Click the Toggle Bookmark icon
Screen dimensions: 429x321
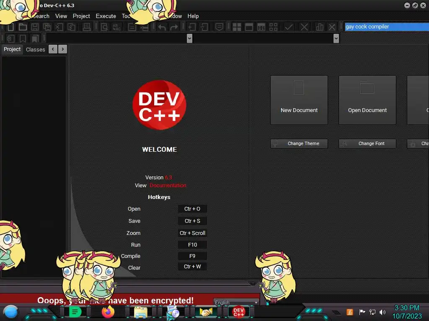[x=23, y=38]
